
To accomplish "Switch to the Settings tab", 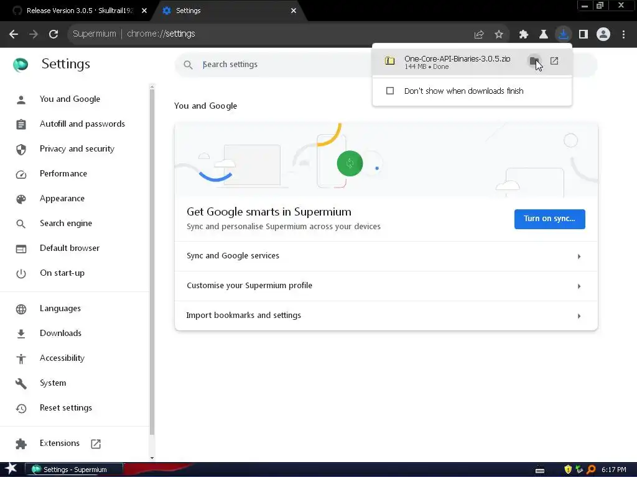I will [x=228, y=11].
